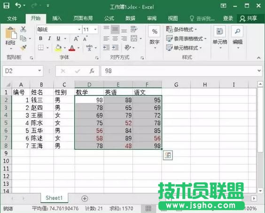265x213 pixels.
Task: Open the 单元格 cells group
Action: tap(220, 38)
